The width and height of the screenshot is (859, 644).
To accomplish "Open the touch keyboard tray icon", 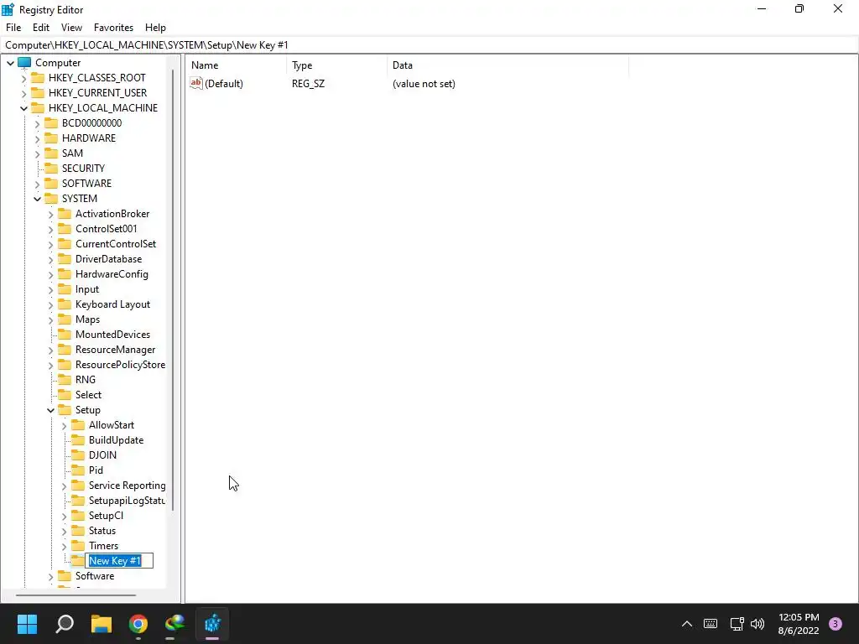I will pyautogui.click(x=711, y=624).
